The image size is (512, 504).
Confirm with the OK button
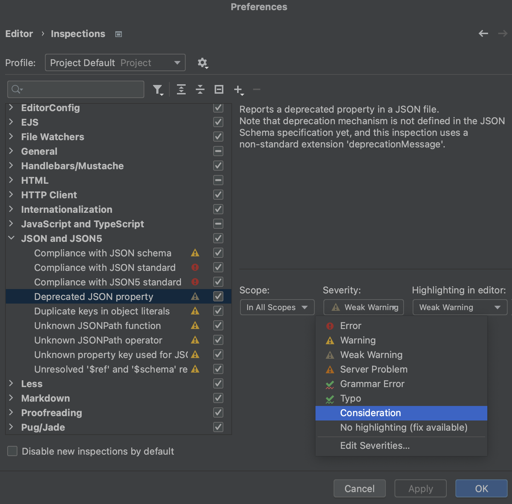click(x=481, y=488)
